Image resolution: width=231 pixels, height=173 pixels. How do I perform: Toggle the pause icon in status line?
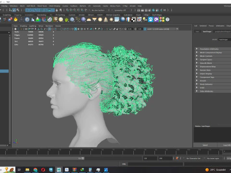pos(165,10)
